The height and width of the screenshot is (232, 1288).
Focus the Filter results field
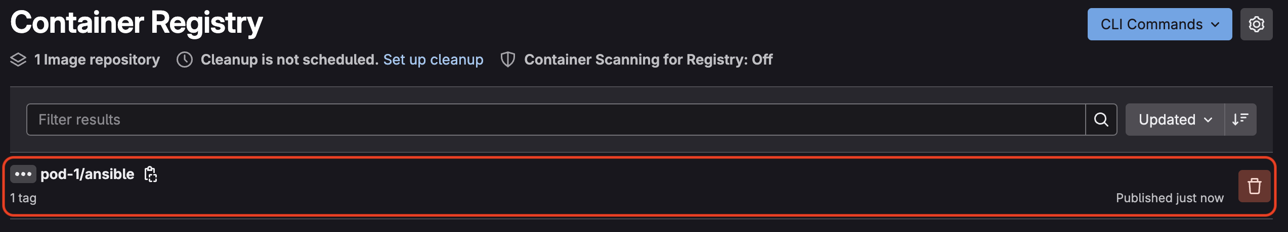tap(556, 120)
